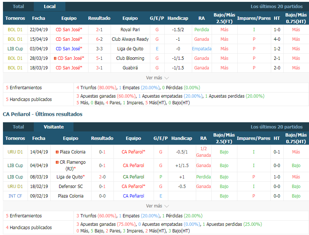Click red card icon beside CR Flamengo
309x235 pixels.
[x=57, y=162]
